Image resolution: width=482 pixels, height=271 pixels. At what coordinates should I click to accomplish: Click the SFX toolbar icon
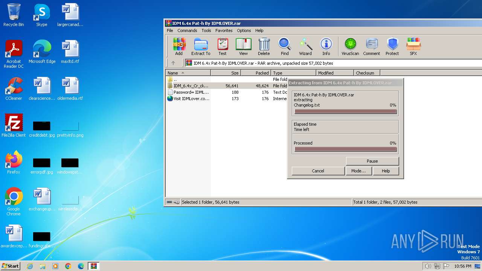click(413, 47)
